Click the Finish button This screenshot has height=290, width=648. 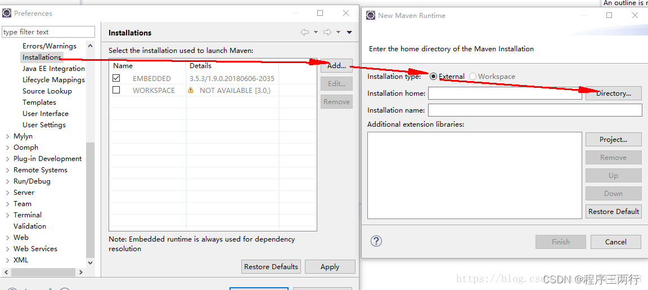[x=561, y=242]
